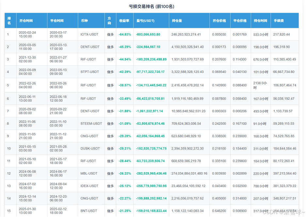Image resolution: width=306 pixels, height=217 pixels.
Task: Click position size 274,034,884,031,480.16
Action: click(x=189, y=173)
